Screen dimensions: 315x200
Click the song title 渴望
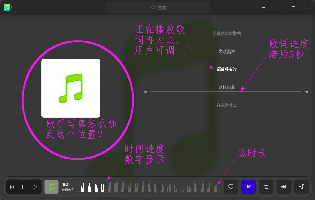point(65,184)
